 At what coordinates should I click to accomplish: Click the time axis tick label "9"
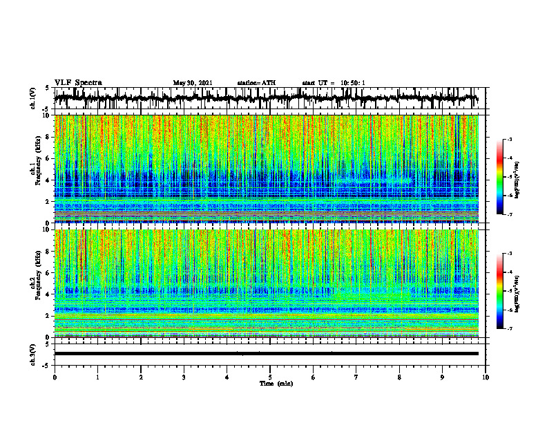click(442, 377)
